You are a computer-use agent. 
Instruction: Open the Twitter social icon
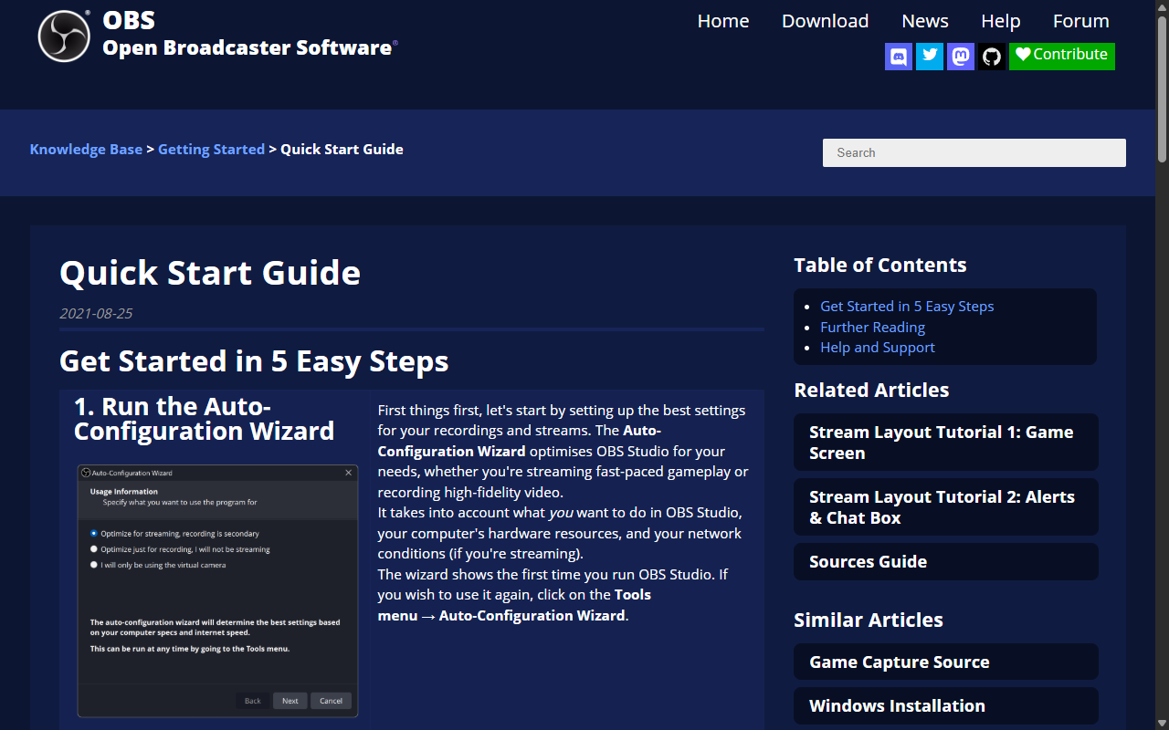tap(930, 57)
